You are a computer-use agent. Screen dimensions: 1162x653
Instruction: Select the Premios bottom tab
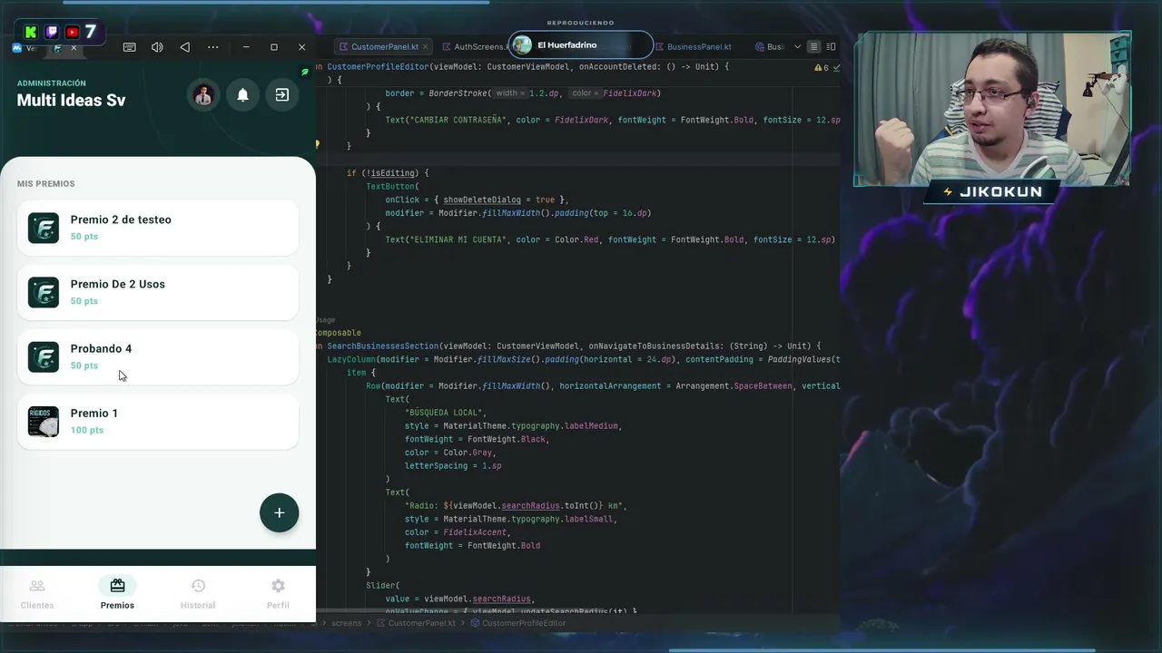pos(117,594)
